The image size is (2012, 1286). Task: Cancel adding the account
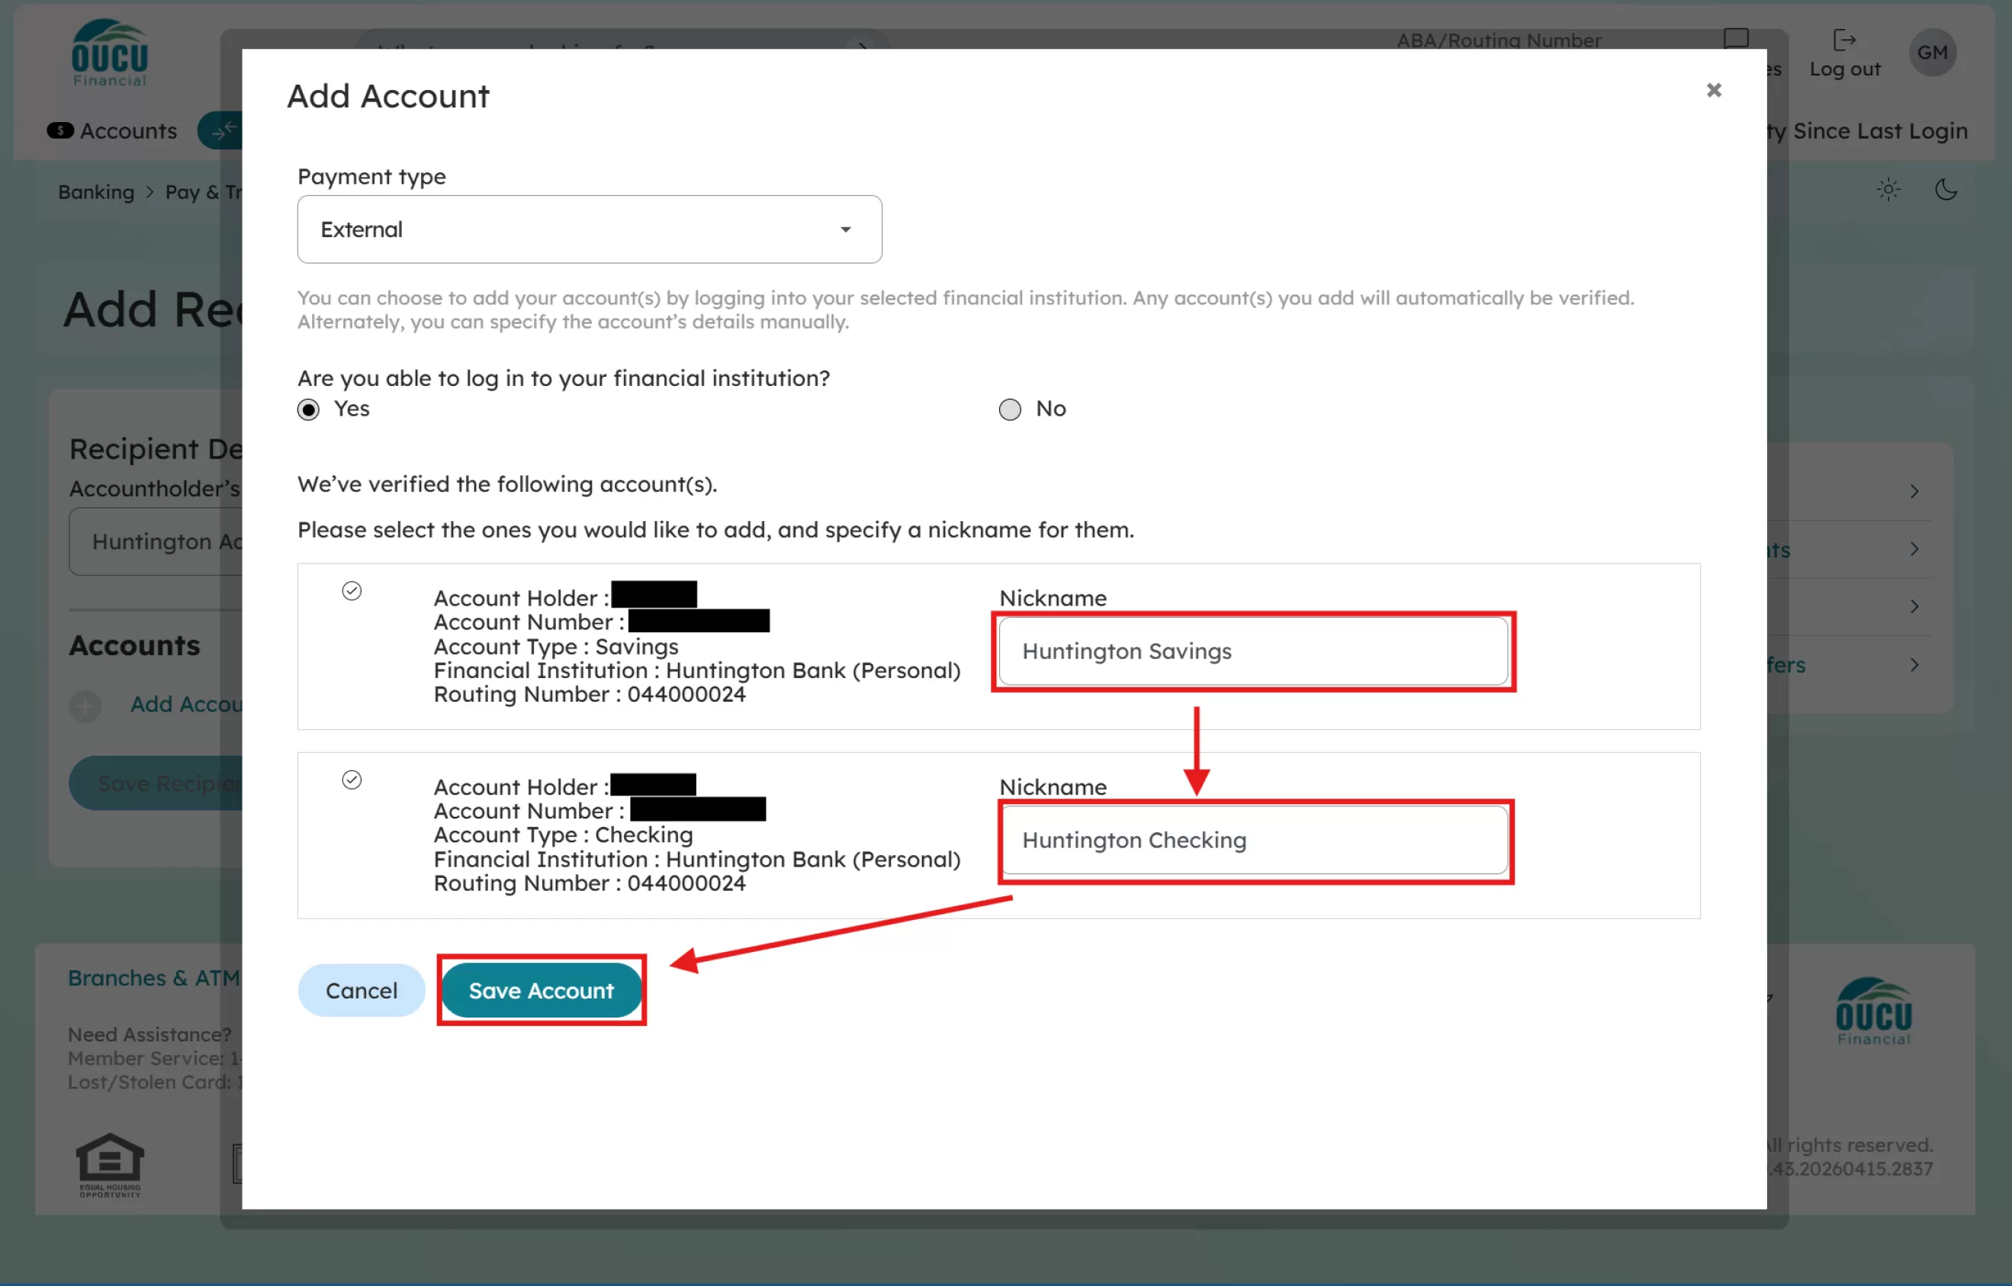click(361, 990)
